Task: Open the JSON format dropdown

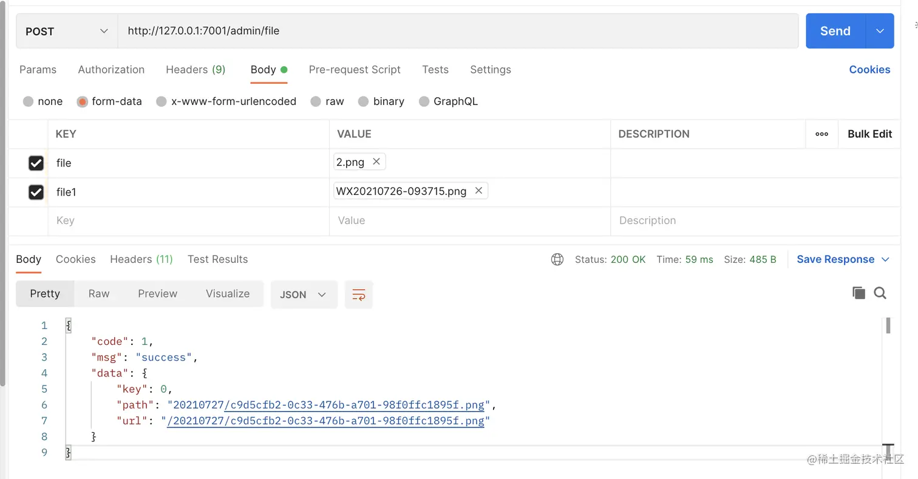Action: click(304, 294)
